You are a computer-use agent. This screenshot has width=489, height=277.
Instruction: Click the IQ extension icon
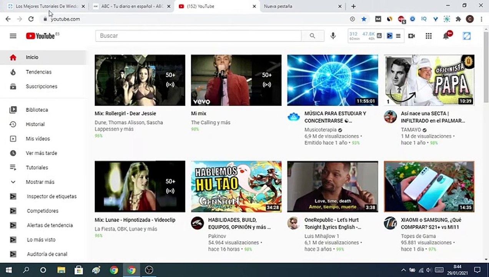[x=424, y=19]
